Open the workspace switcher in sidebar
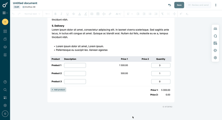 (x=5, y=13)
